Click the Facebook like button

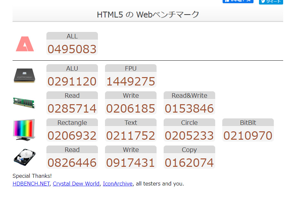[238, 1]
